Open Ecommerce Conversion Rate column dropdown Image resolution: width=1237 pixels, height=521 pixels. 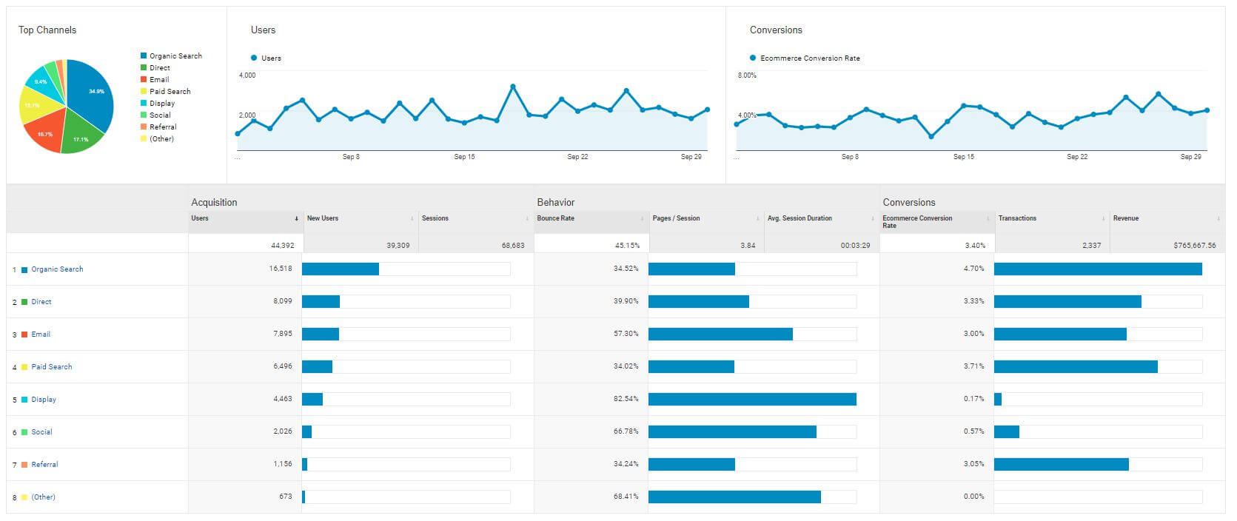(x=988, y=218)
